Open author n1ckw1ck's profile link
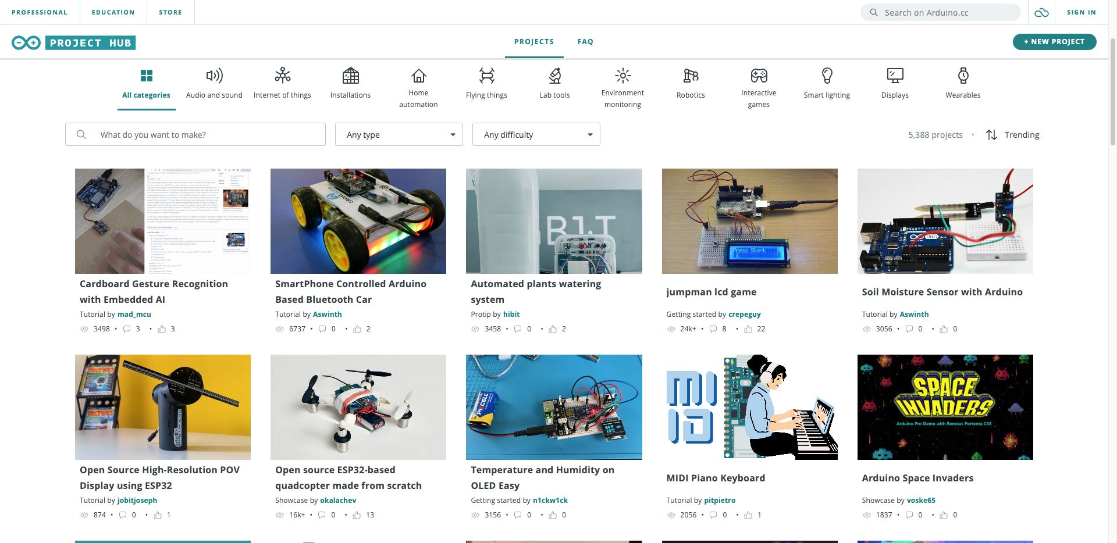Screen dimensions: 1117x543 coord(550,501)
